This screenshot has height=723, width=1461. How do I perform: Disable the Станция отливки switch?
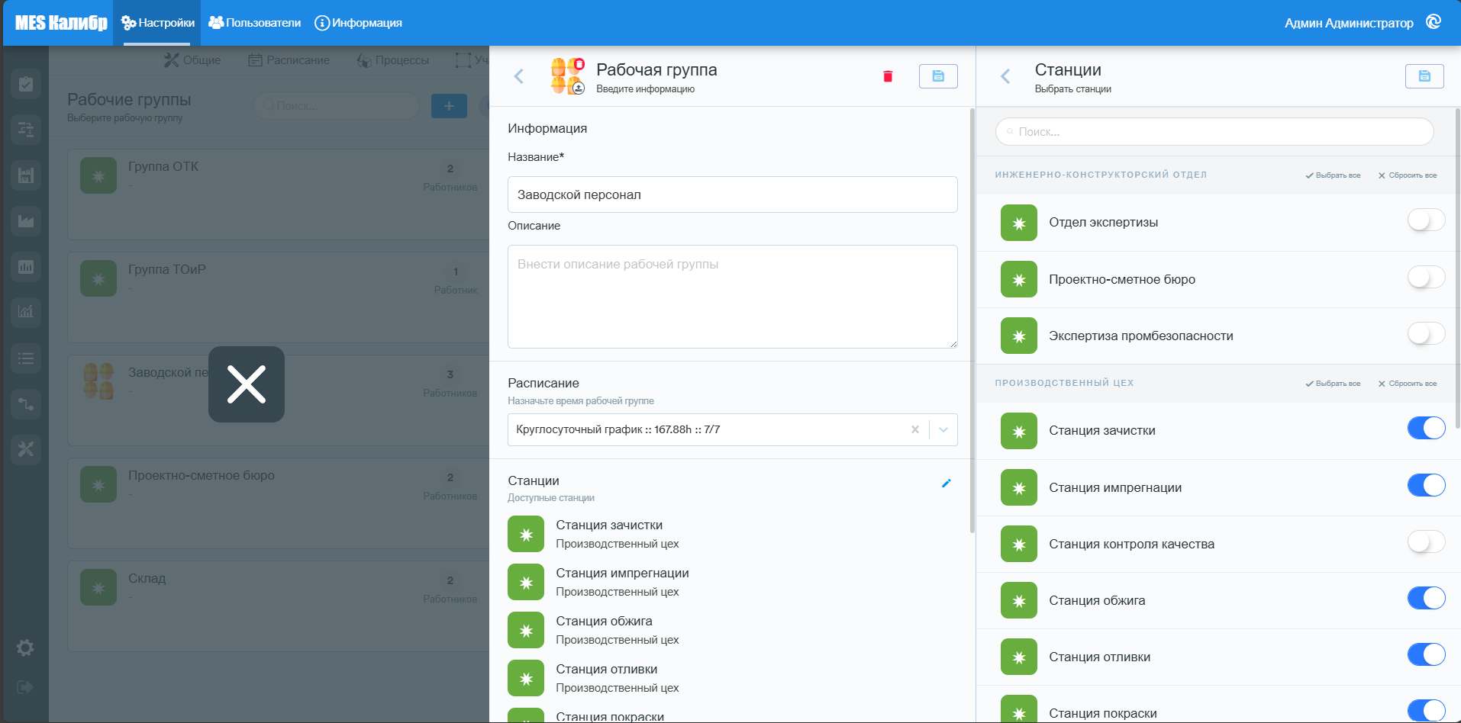point(1426,654)
